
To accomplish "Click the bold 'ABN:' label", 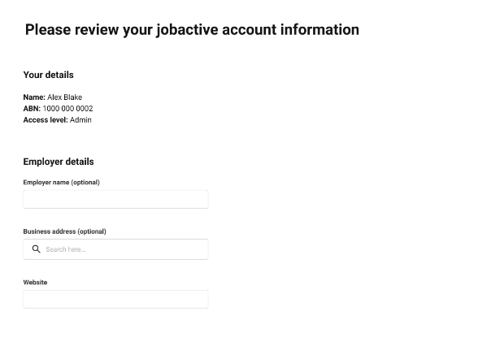I will (32, 108).
